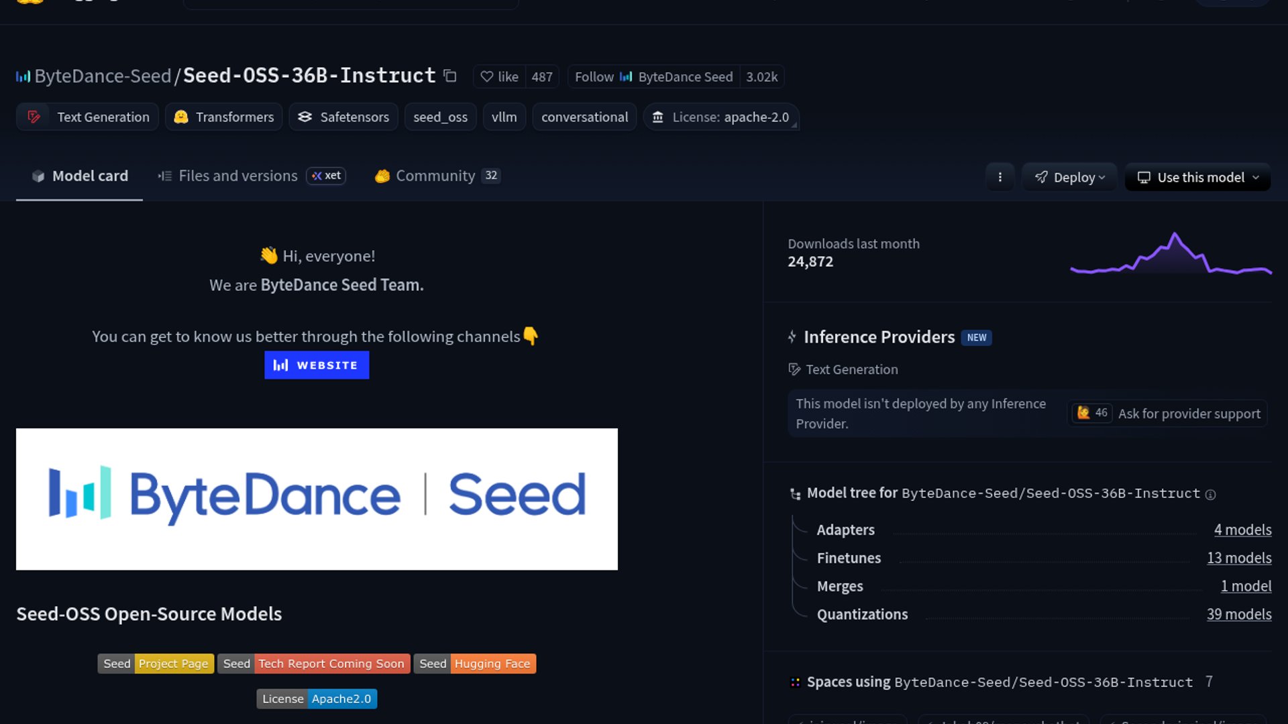
Task: Switch to Files and versions tab
Action: point(237,176)
